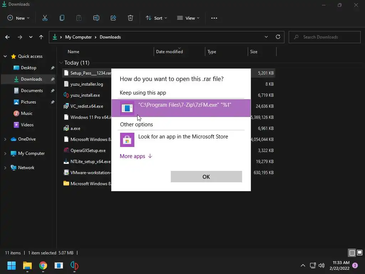This screenshot has width=365, height=274.
Task: Go up one folder level arrow
Action: [41, 37]
